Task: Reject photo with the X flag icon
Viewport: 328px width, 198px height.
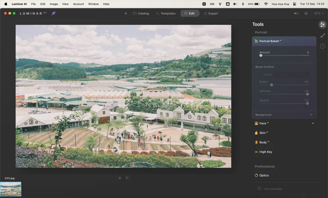Action: pyautogui.click(x=120, y=178)
